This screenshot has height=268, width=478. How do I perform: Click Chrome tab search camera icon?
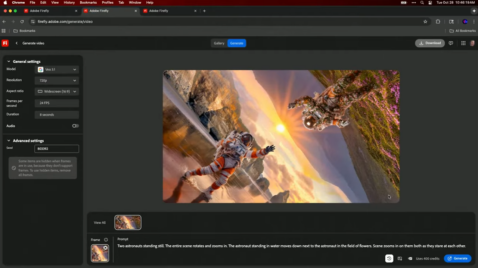[451, 22]
